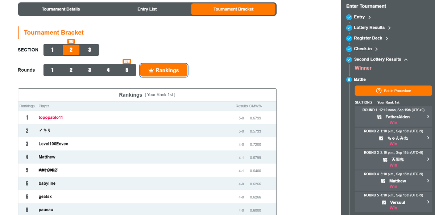
Task: Click the Round 1 VS FatherAiden opponent name
Action: pyautogui.click(x=398, y=117)
